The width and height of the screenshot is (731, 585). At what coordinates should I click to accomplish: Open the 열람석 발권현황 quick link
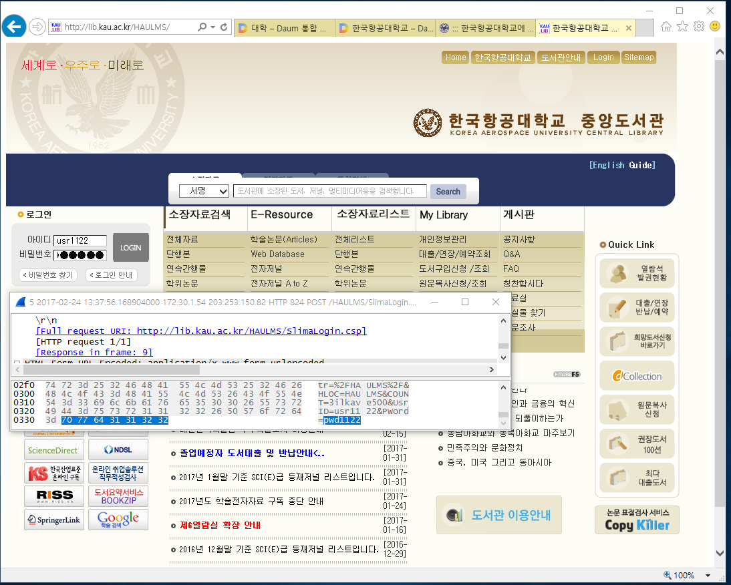637,273
